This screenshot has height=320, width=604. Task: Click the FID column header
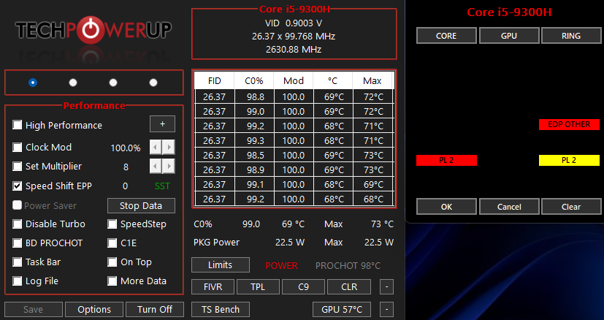[214, 81]
